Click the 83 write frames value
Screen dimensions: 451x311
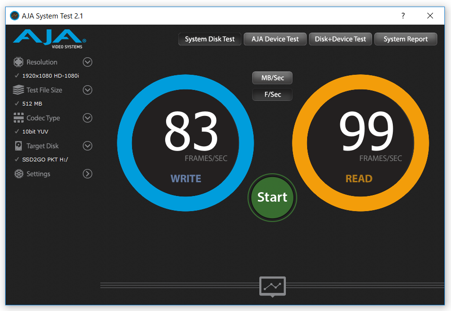[191, 132]
